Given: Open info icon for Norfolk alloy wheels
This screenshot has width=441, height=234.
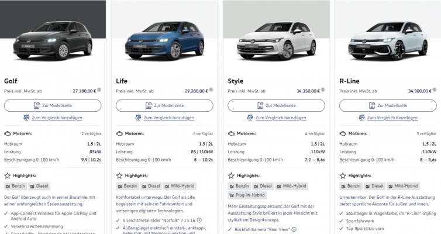Looking at the screenshot, I should 199,220.
